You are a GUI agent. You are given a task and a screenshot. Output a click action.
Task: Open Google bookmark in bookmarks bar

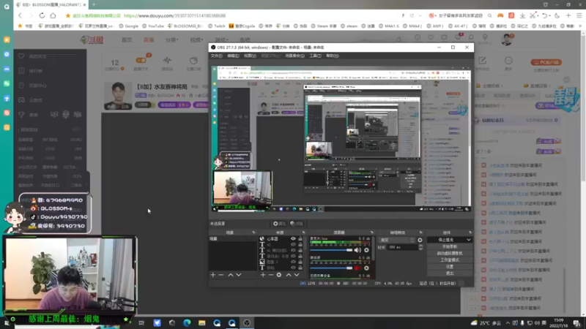(129, 26)
